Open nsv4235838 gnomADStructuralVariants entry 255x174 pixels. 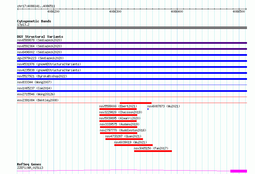(49, 70)
